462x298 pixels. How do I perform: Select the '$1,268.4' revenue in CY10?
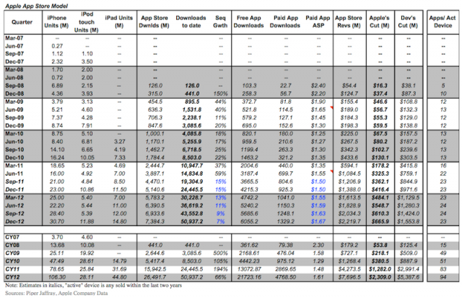pos(349,261)
